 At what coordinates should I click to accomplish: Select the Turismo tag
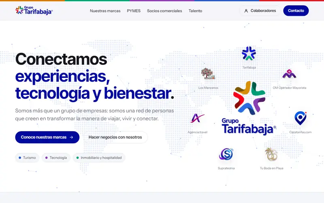pyautogui.click(x=27, y=158)
